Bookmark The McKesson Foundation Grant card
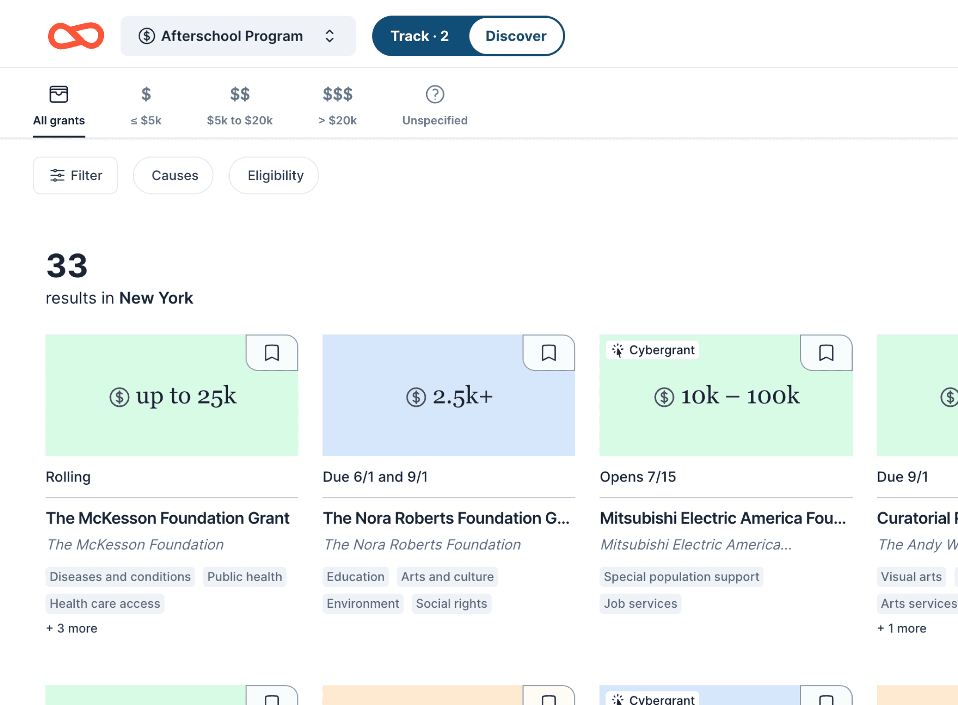The width and height of the screenshot is (958, 705). coord(272,352)
